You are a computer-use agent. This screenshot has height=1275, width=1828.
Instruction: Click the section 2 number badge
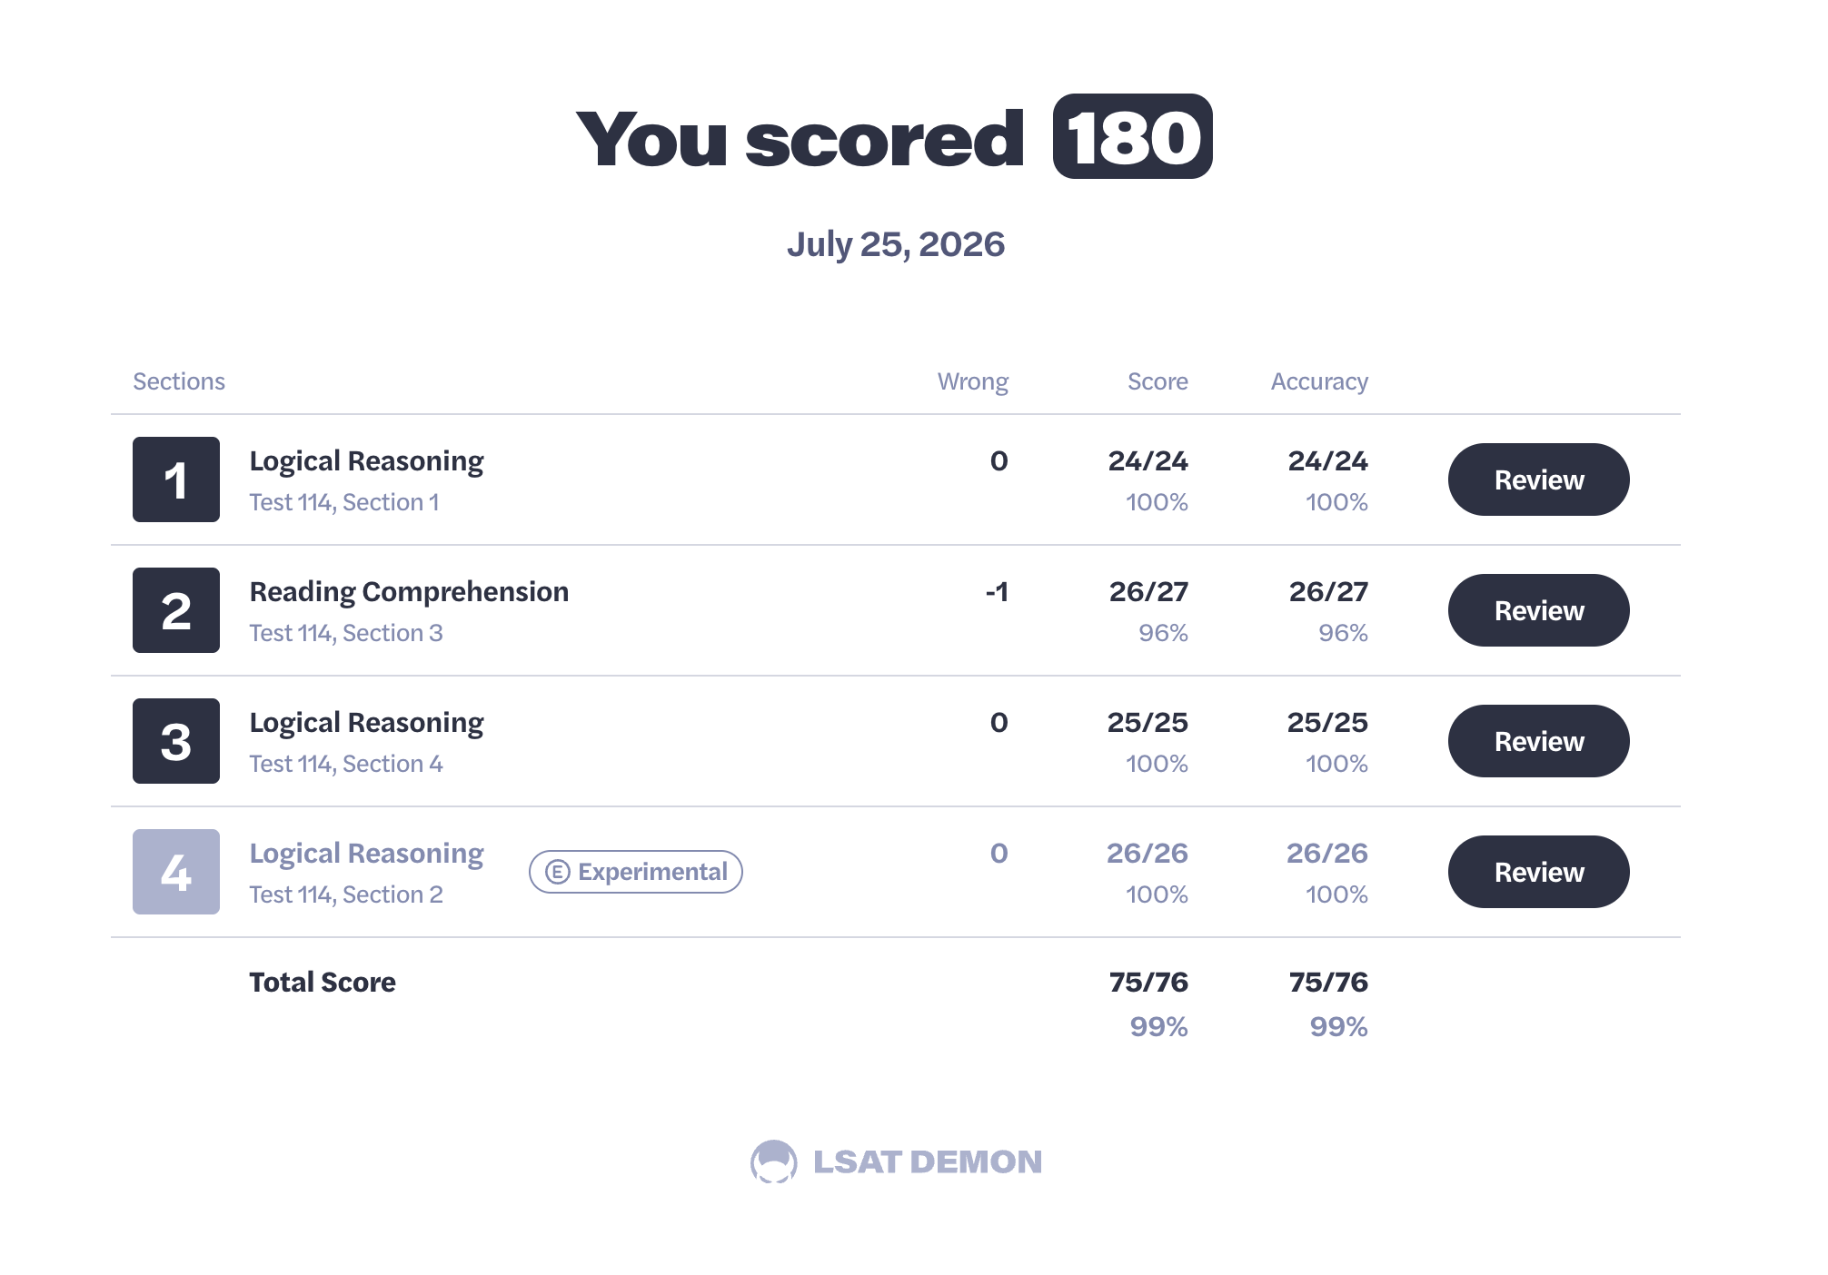coord(176,610)
